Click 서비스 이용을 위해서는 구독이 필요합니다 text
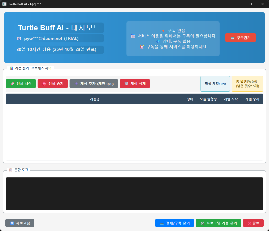This screenshot has width=269, height=231. (x=177, y=36)
